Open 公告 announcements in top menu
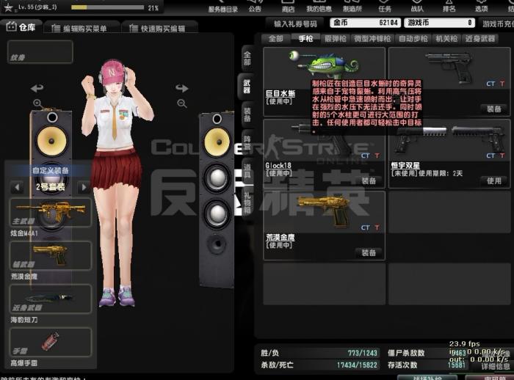This screenshot has height=380, width=514. click(255, 7)
